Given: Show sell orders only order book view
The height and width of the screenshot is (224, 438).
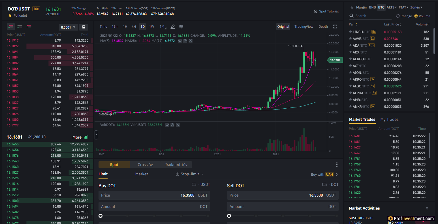Looking at the screenshot, I should (29, 27).
